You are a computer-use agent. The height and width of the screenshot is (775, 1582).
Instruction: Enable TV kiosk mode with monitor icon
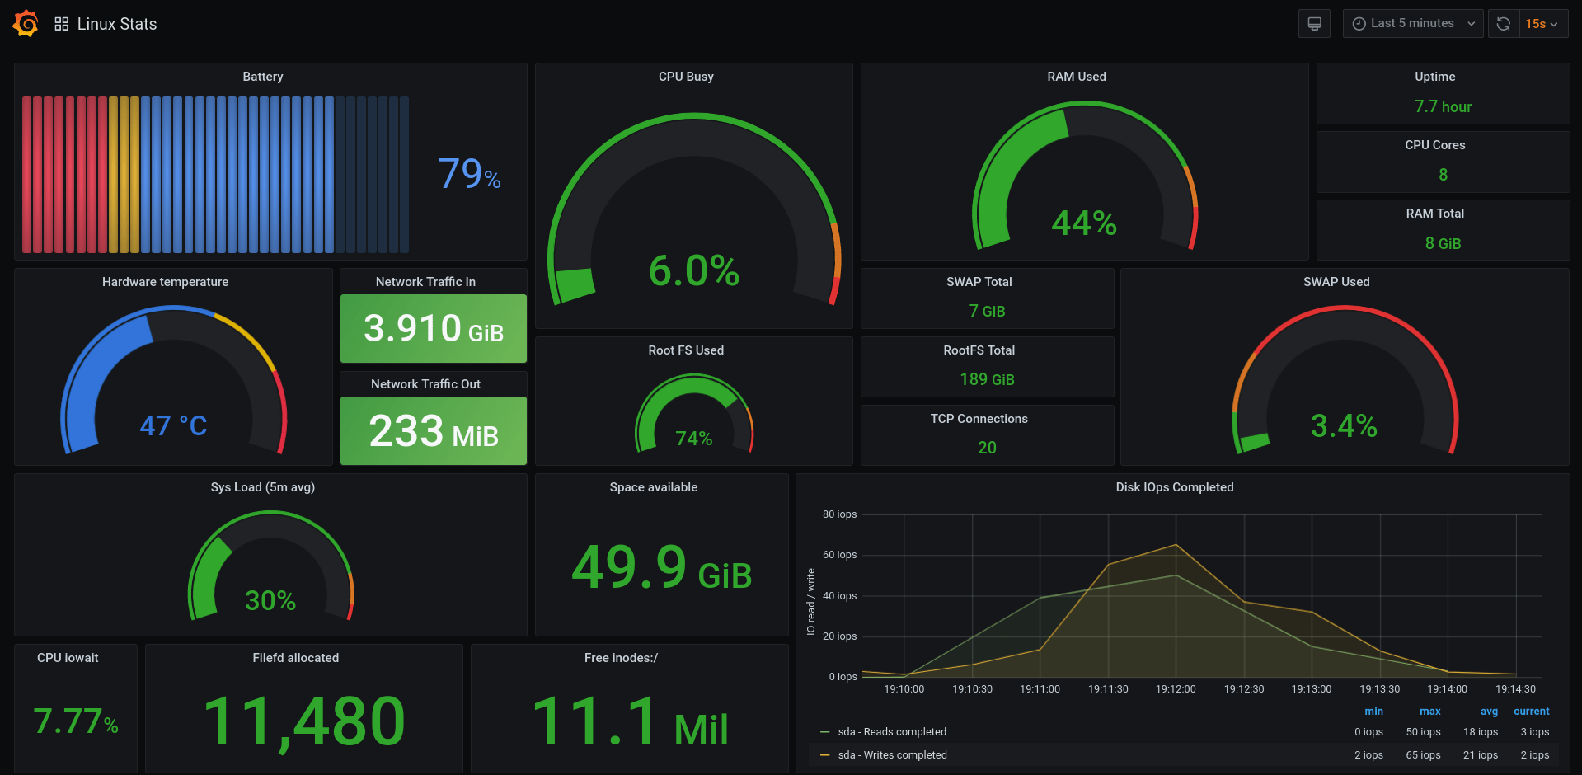click(x=1313, y=23)
